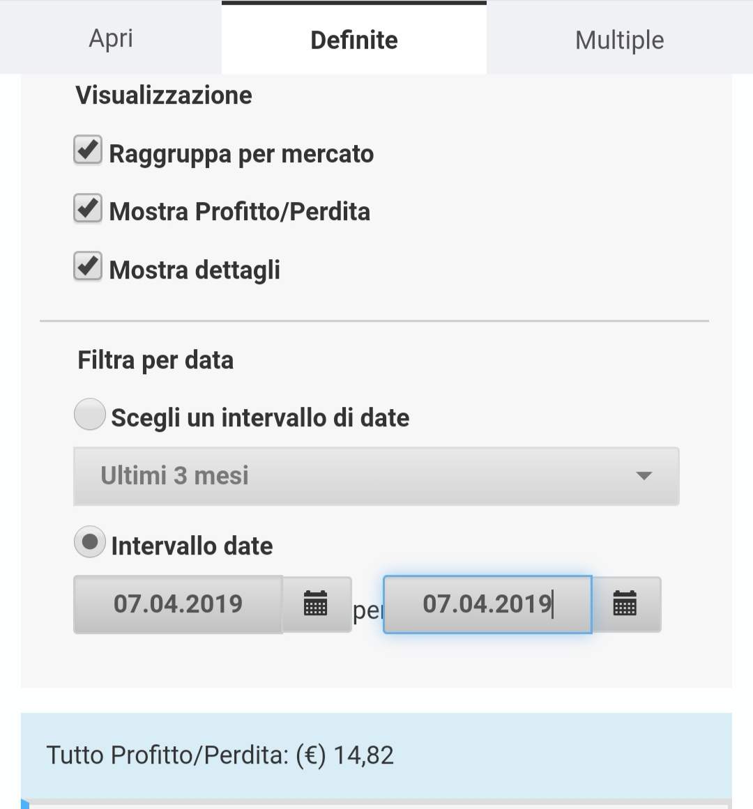The image size is (753, 809).
Task: Toggle the Raggruppa per mercato checkbox
Action: coord(88,151)
